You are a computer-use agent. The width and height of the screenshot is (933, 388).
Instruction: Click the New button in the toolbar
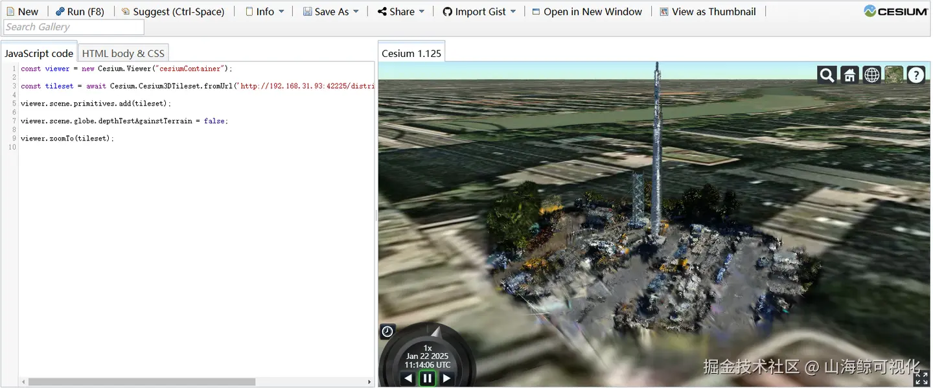[23, 12]
